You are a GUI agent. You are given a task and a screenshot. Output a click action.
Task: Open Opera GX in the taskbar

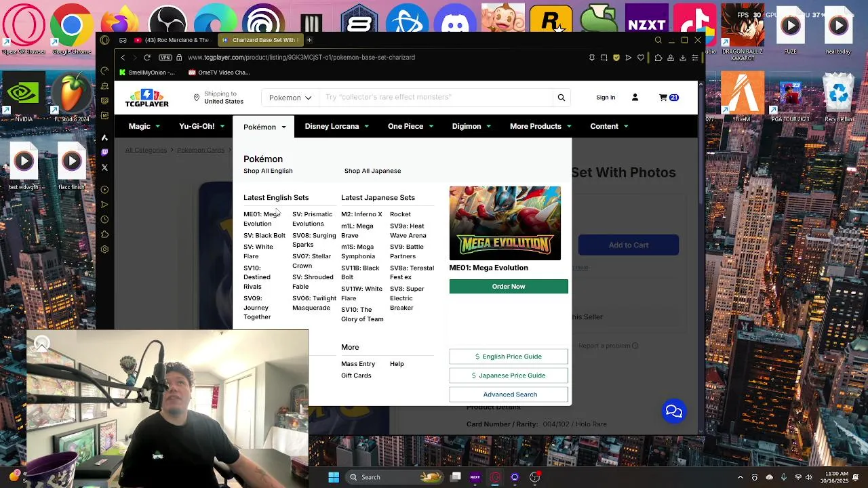(495, 477)
